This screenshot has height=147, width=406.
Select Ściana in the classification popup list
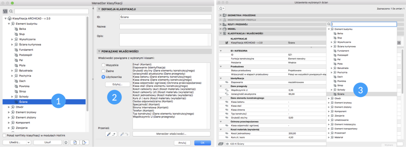[362, 94]
